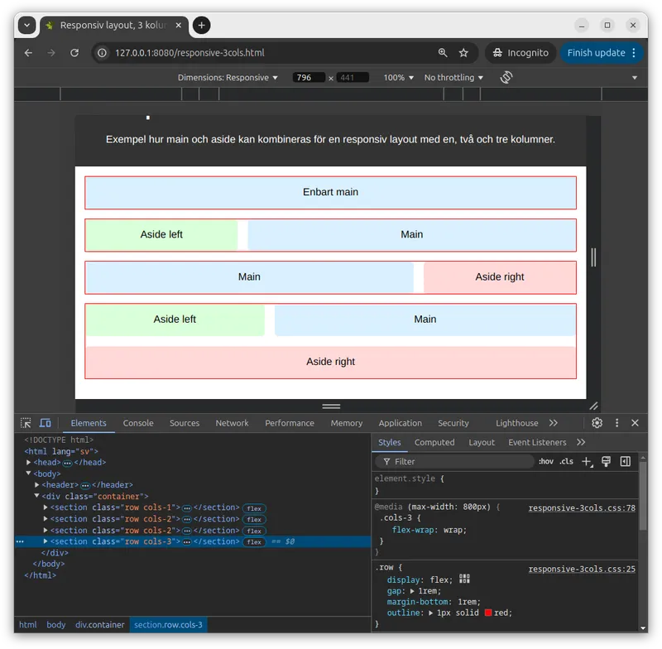The height and width of the screenshot is (649, 662).
Task: Toggle the :hov element state option
Action: 546,462
